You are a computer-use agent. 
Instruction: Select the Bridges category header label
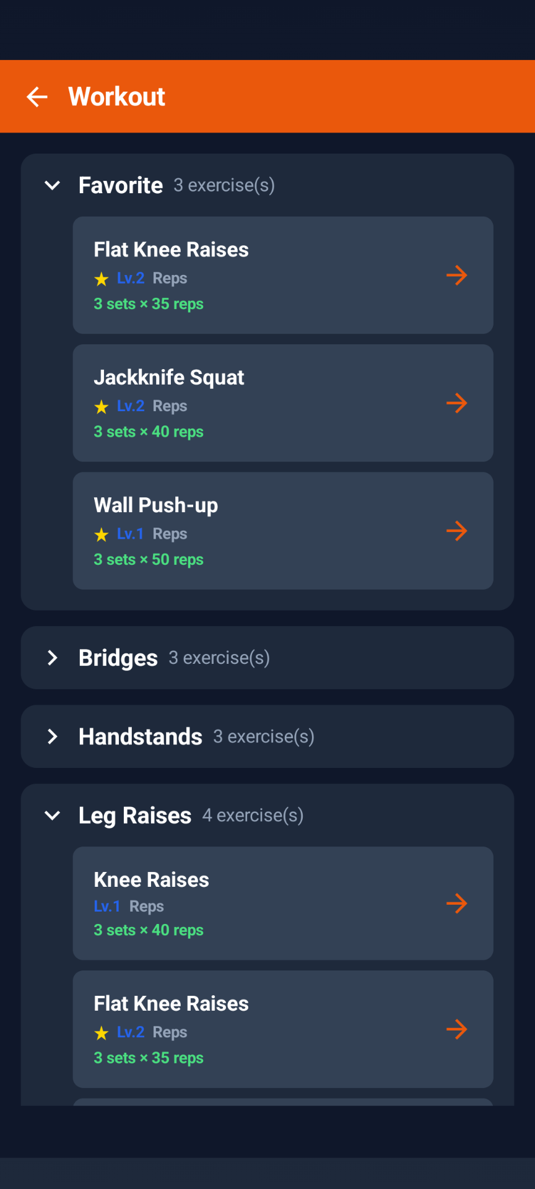(x=118, y=658)
